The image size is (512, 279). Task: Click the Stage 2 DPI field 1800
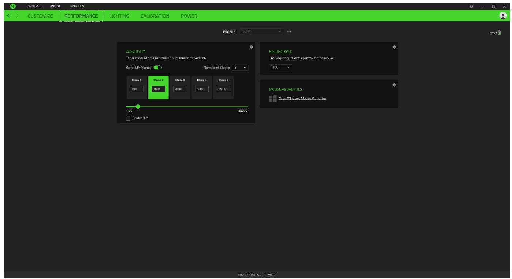(x=158, y=89)
